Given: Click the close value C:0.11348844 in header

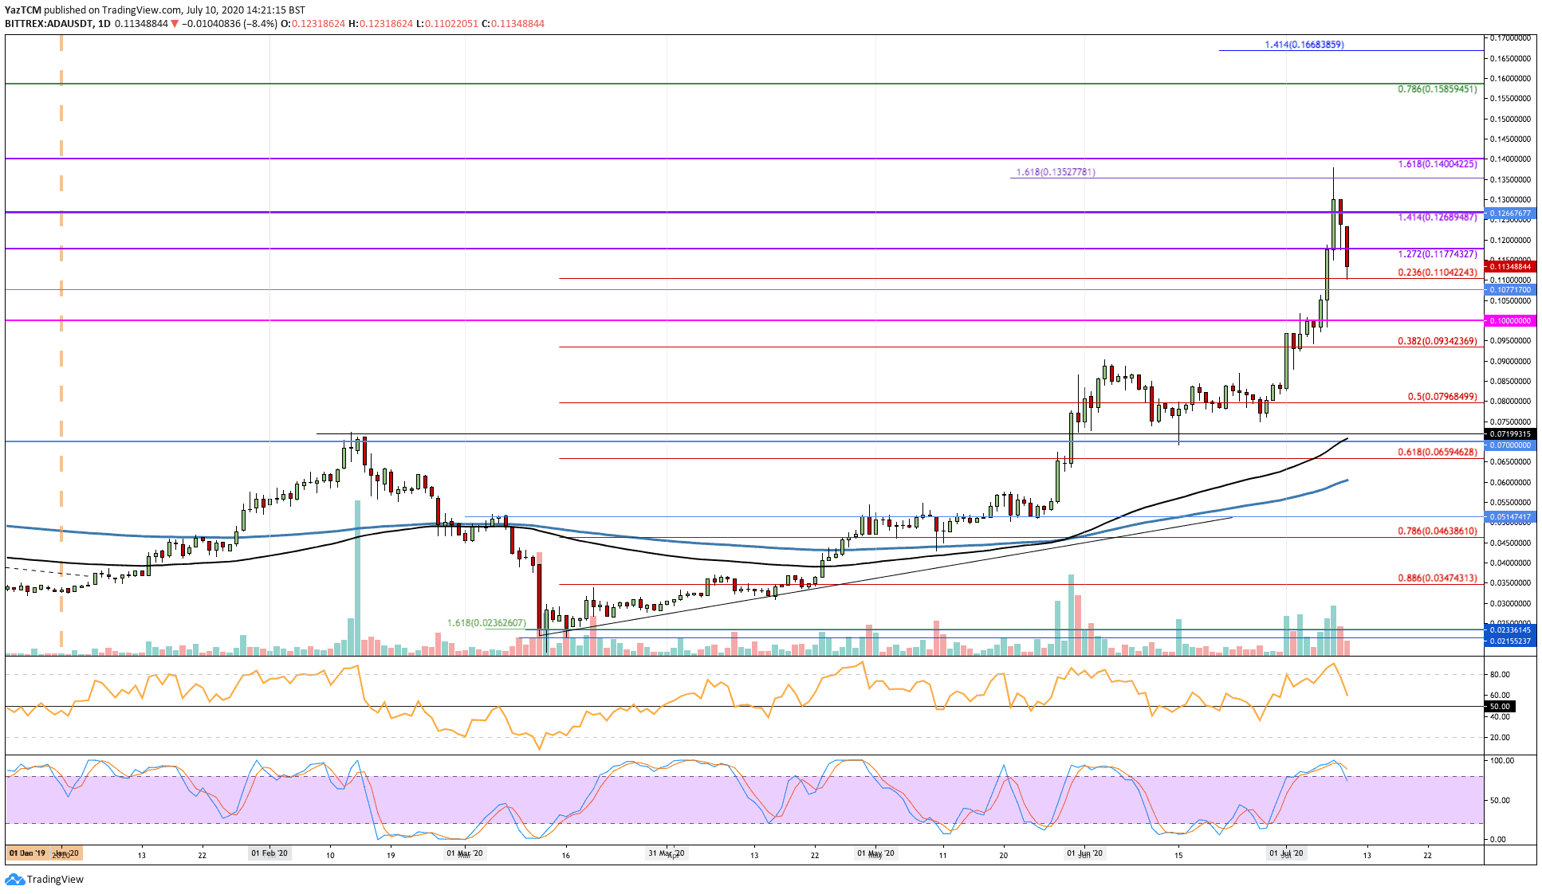Looking at the screenshot, I should [513, 24].
